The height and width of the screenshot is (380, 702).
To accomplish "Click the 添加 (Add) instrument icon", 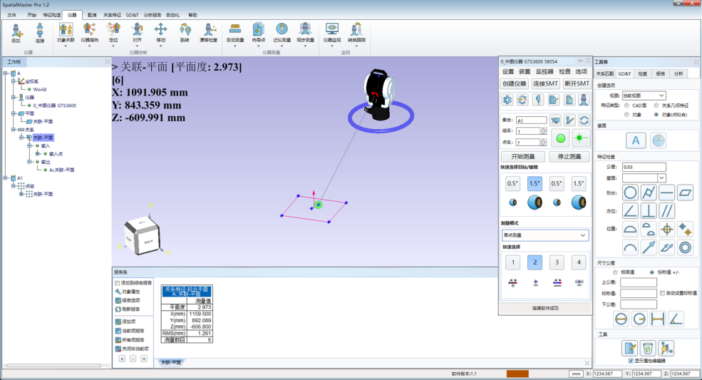I will coord(16,32).
